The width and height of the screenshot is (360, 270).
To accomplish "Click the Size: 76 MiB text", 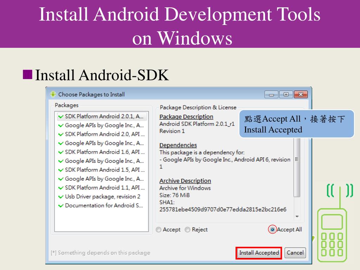I will click(174, 195).
